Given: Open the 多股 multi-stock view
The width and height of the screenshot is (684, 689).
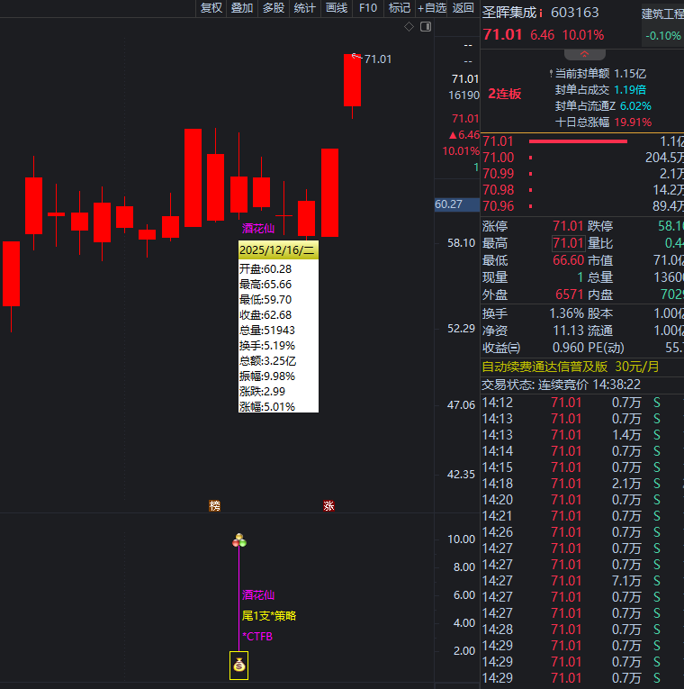Looking at the screenshot, I should click(x=274, y=8).
